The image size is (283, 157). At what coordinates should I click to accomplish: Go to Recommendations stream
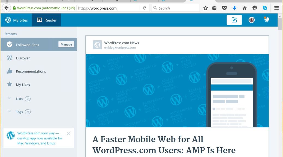coord(31,71)
